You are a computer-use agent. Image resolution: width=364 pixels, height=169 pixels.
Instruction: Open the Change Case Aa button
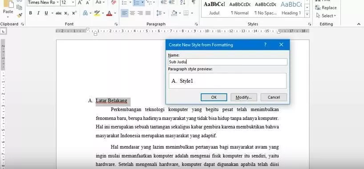(98, 2)
